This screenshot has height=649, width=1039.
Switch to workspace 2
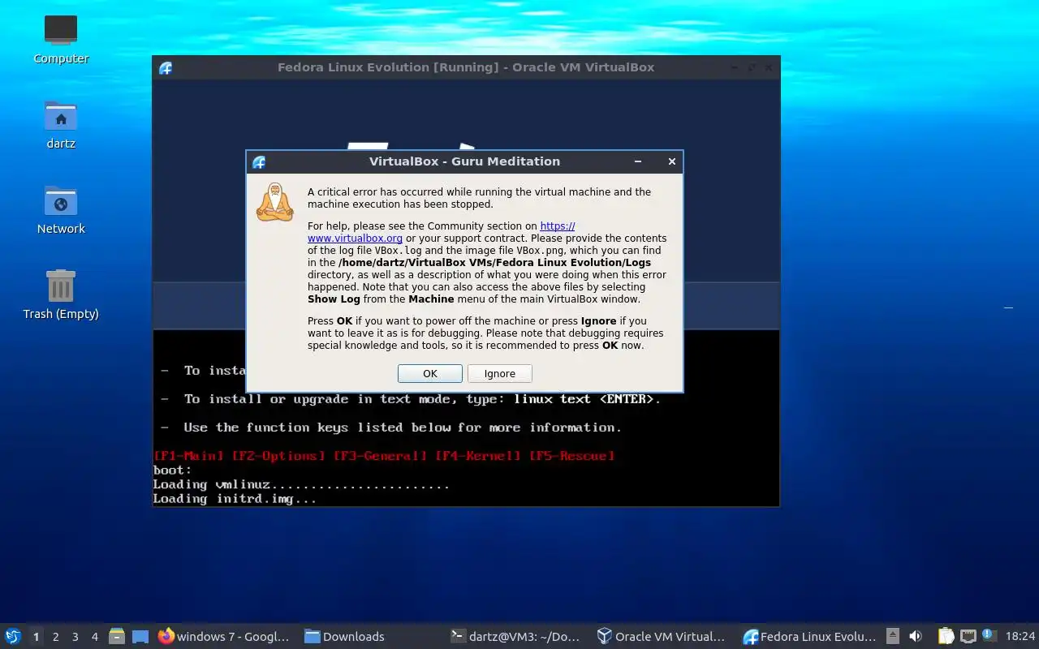55,637
